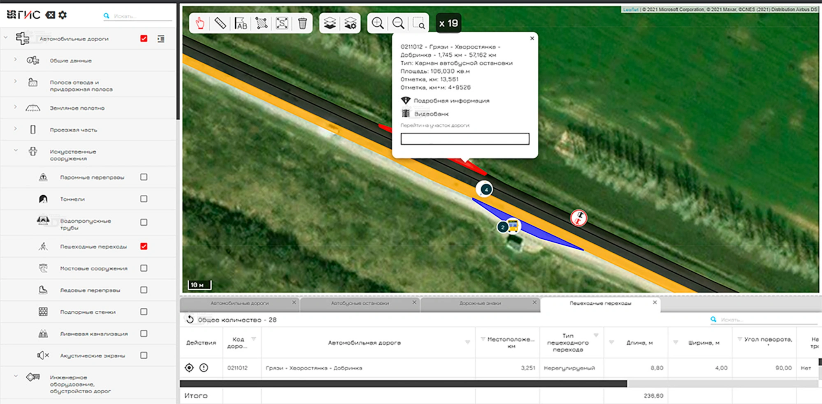
Task: Enable the Тоннели layer checkbox
Action: [144, 199]
